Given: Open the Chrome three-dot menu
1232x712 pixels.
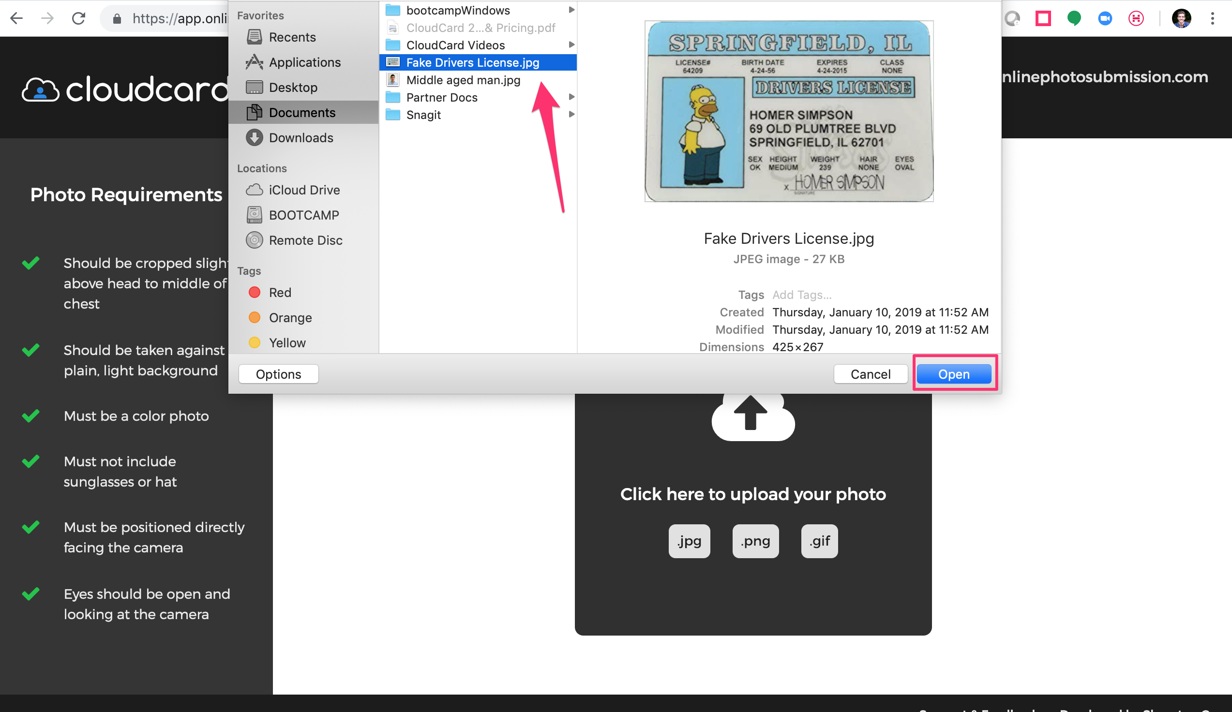Looking at the screenshot, I should pos(1213,18).
